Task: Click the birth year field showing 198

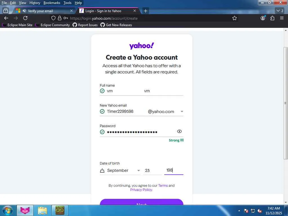Action: click(174, 170)
